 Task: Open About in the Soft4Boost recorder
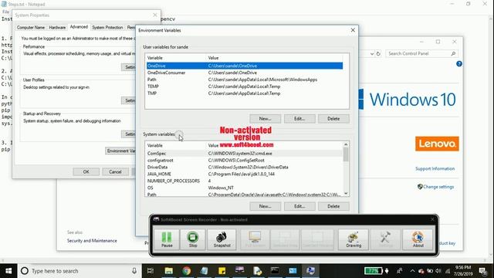click(x=418, y=239)
